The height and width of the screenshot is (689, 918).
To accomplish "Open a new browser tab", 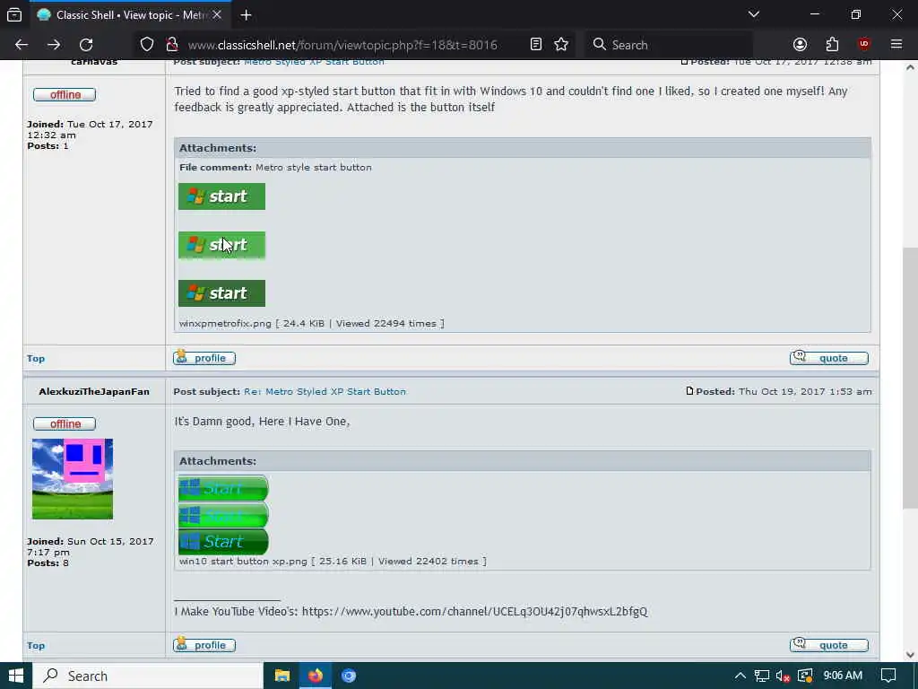I will coord(246,15).
